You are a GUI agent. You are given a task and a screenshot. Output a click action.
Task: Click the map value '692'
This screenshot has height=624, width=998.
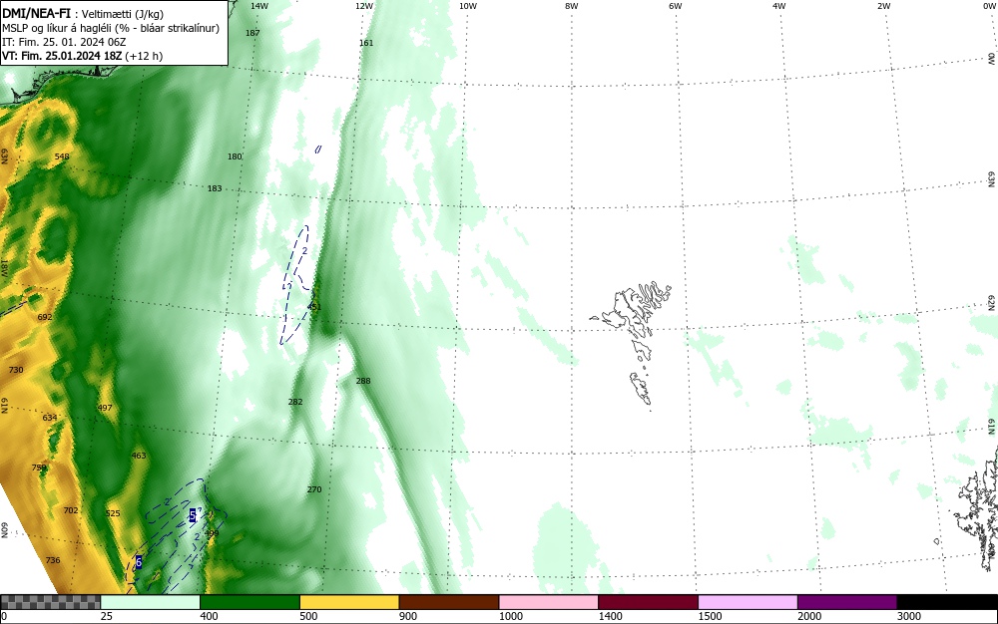pyautogui.click(x=45, y=316)
